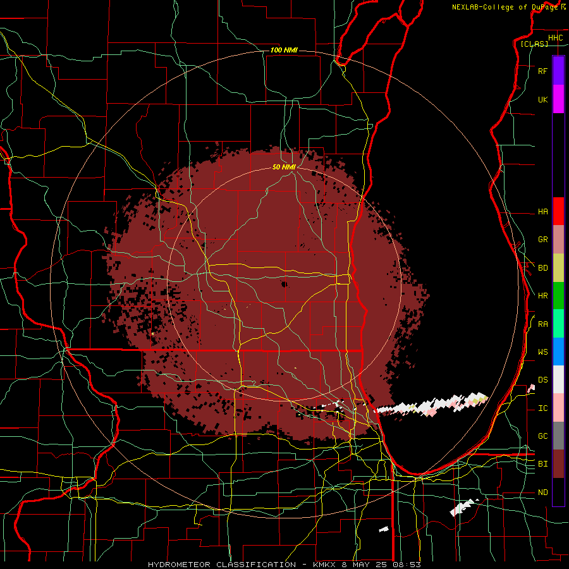Select the BI legend label
Image resolution: width=569 pixels, height=569 pixels.
(x=542, y=464)
